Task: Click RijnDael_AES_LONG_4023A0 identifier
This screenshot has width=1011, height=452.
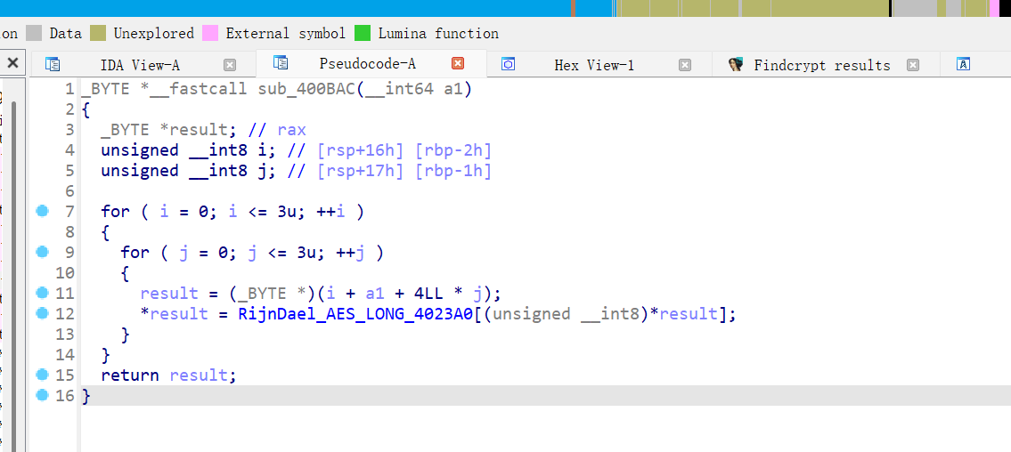Action: 356,314
